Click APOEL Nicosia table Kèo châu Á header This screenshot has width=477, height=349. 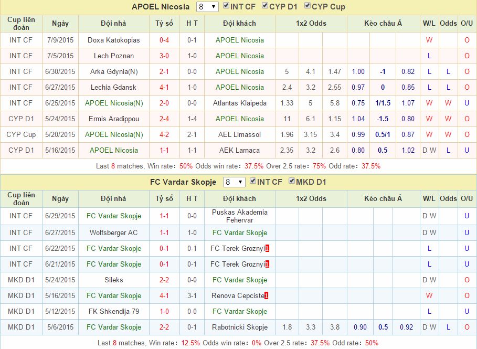[x=383, y=24]
